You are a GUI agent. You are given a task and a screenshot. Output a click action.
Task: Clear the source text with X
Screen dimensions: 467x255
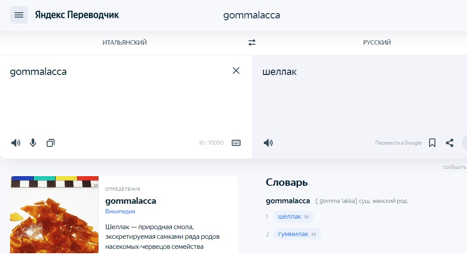click(236, 71)
